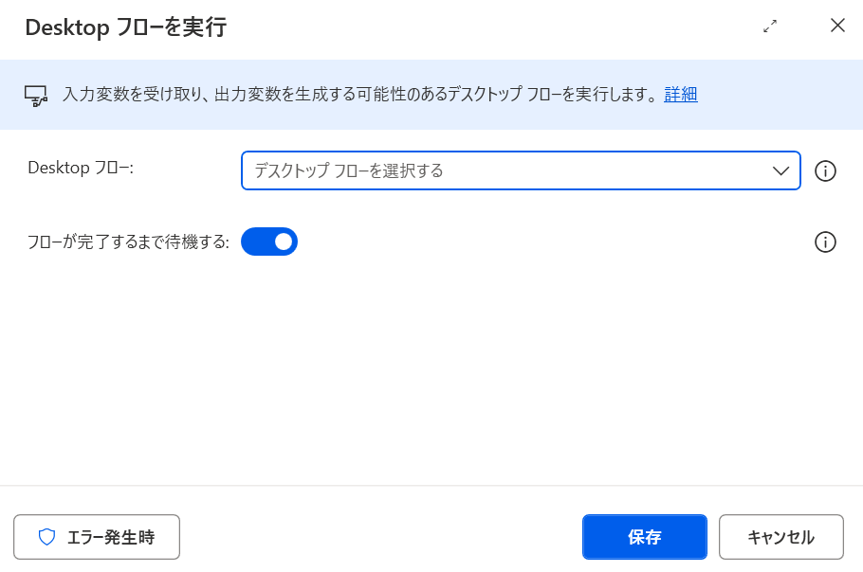Click the desktop flow icon in the banner

(37, 95)
